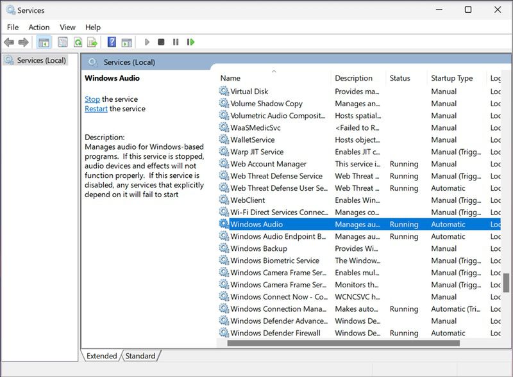Select Windows Connect Now service row
The height and width of the screenshot is (377, 513).
coord(359,296)
